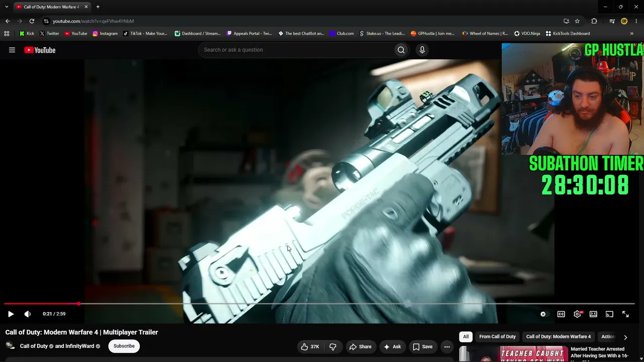Subscribe to the Call of Duty channel

point(124,346)
